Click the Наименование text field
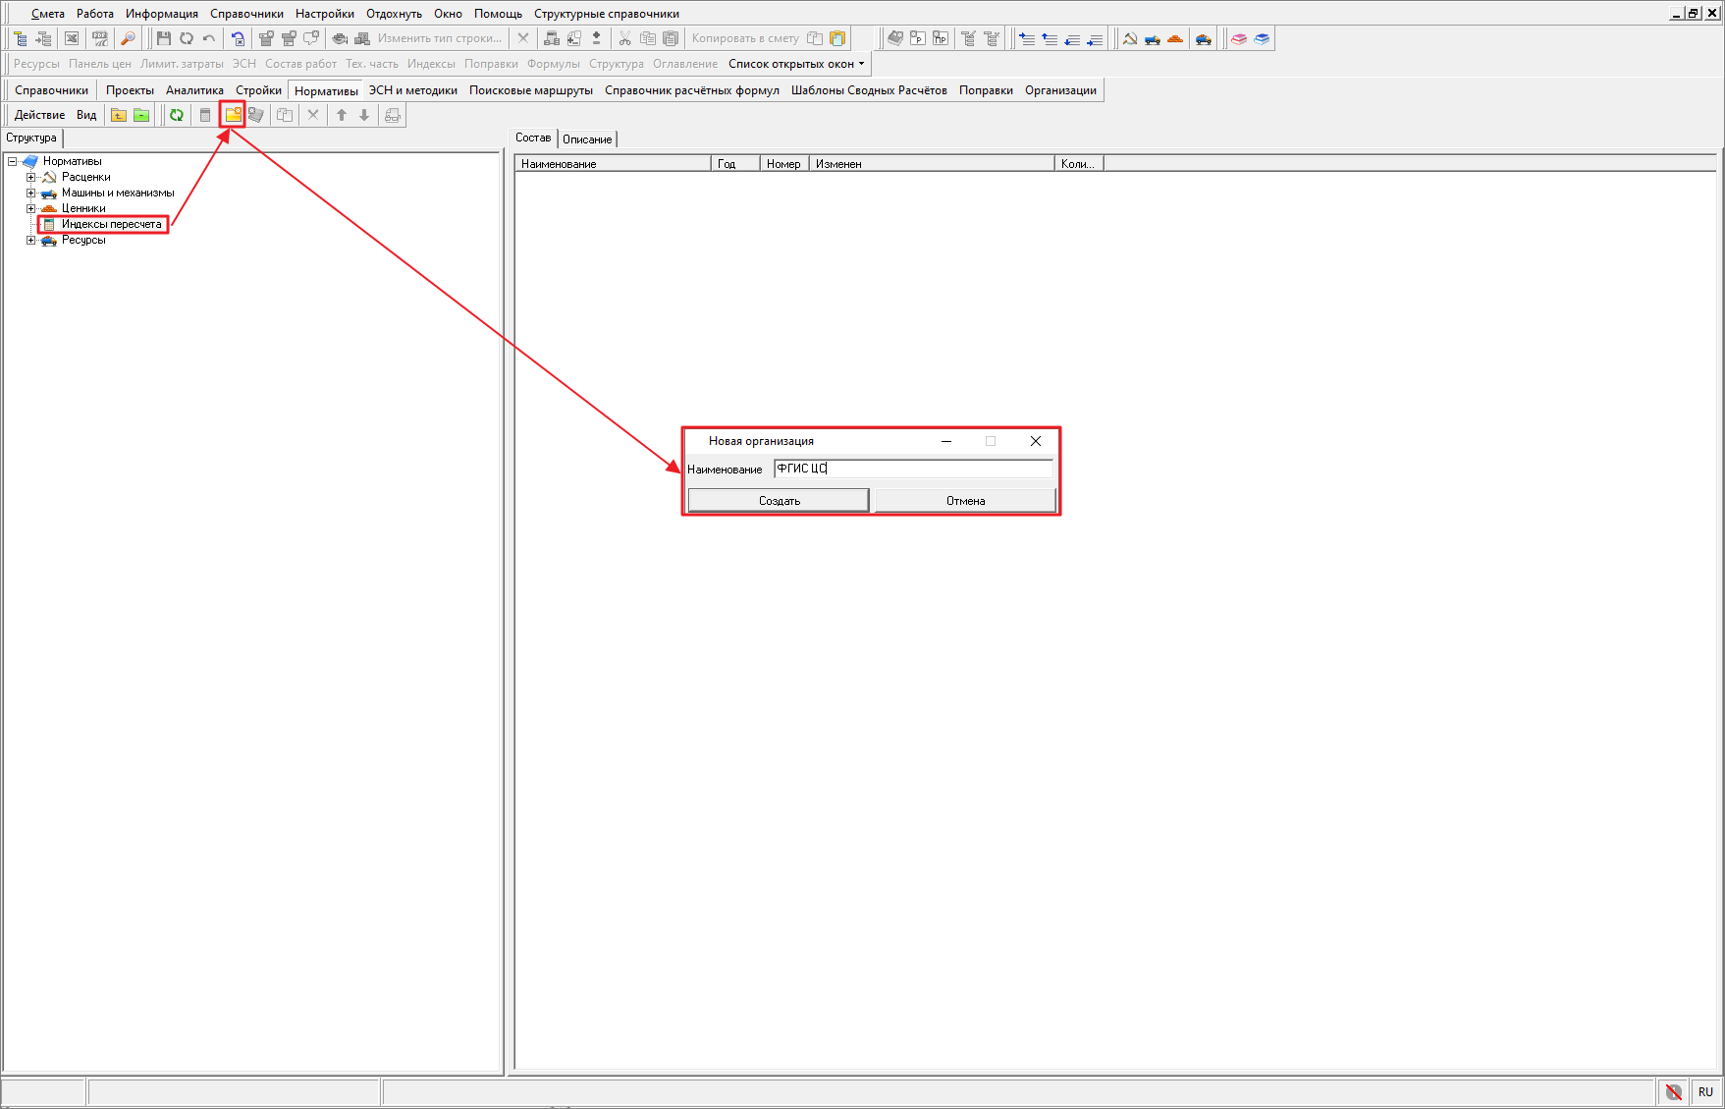 912,470
